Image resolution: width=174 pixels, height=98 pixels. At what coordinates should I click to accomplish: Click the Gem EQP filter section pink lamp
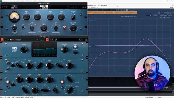62,82
